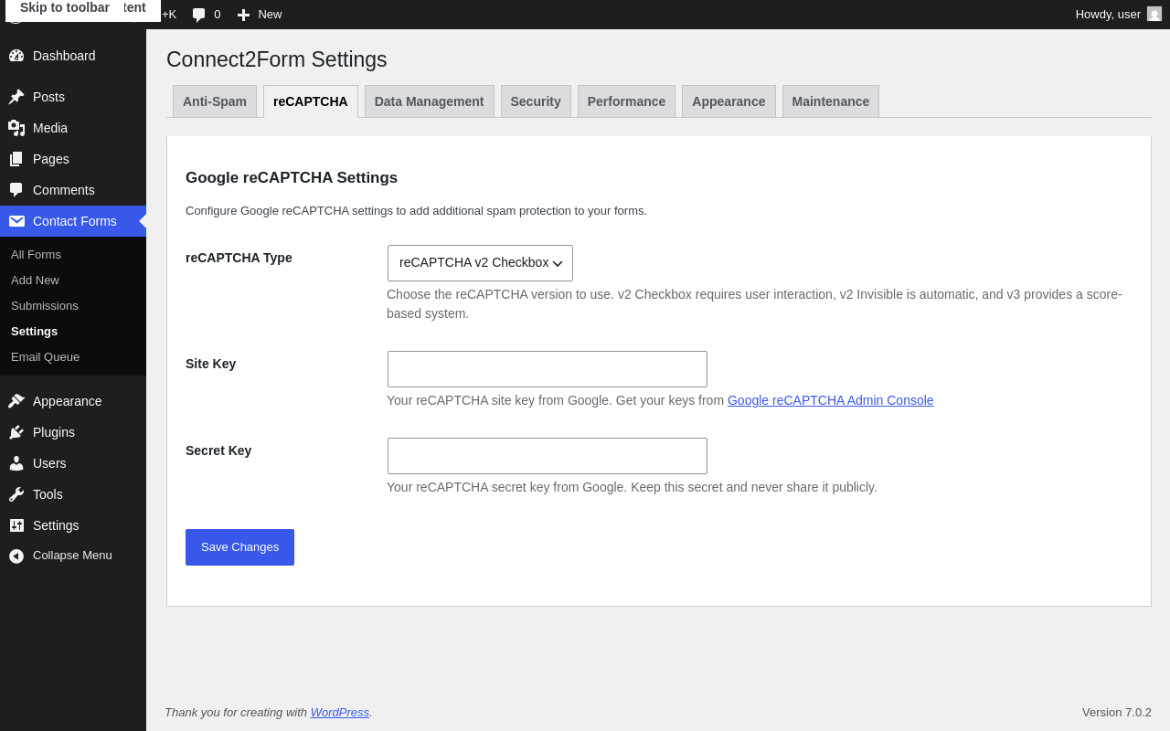Click the Media icon in sidebar

tap(16, 128)
